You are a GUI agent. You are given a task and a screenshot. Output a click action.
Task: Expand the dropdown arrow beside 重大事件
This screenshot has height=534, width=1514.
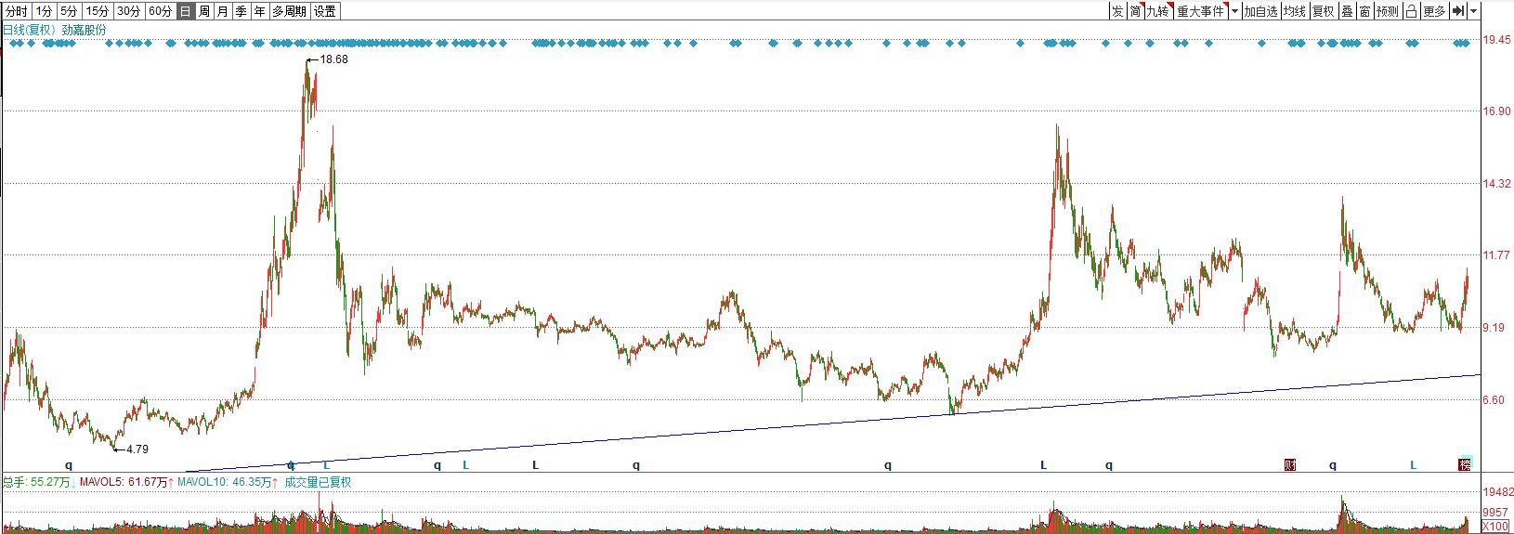[x=1234, y=11]
